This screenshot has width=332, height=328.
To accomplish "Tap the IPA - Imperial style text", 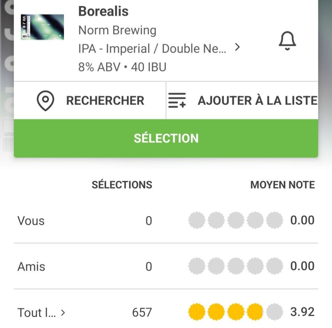I will point(152,49).
